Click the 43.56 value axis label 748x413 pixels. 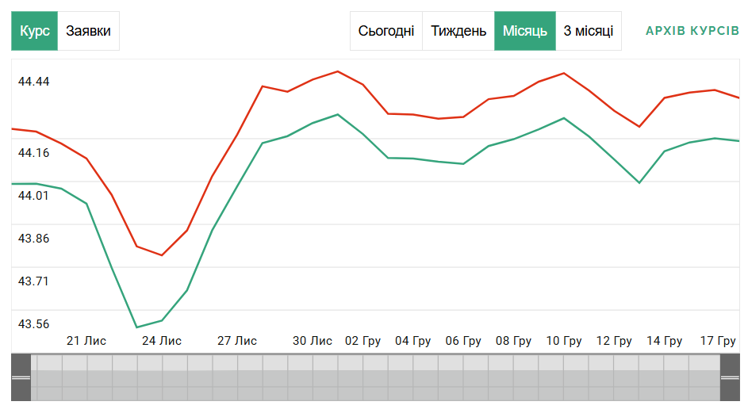pos(33,323)
